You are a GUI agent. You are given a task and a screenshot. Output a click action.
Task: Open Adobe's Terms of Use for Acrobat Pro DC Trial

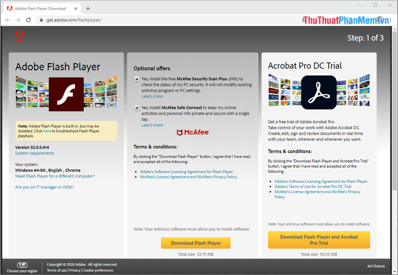[313, 186]
